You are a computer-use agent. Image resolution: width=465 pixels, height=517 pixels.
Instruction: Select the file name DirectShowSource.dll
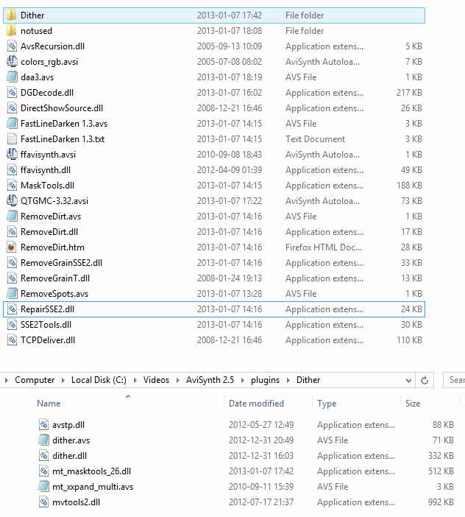(x=62, y=108)
